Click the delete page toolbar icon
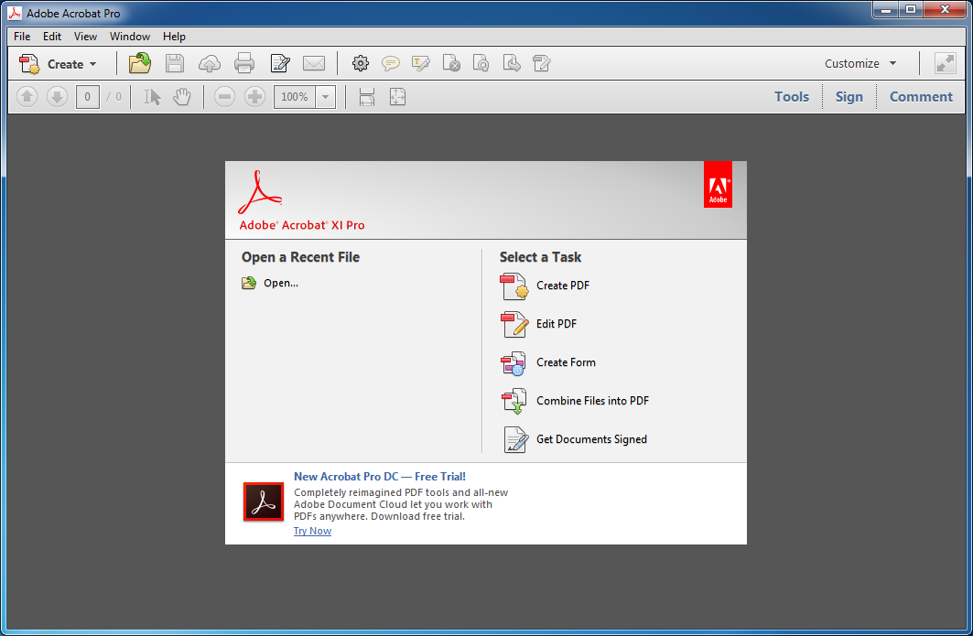Viewport: 973px width, 636px height. tap(451, 63)
